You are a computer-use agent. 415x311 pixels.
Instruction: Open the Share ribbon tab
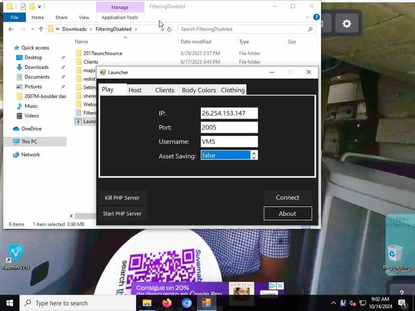(x=61, y=17)
